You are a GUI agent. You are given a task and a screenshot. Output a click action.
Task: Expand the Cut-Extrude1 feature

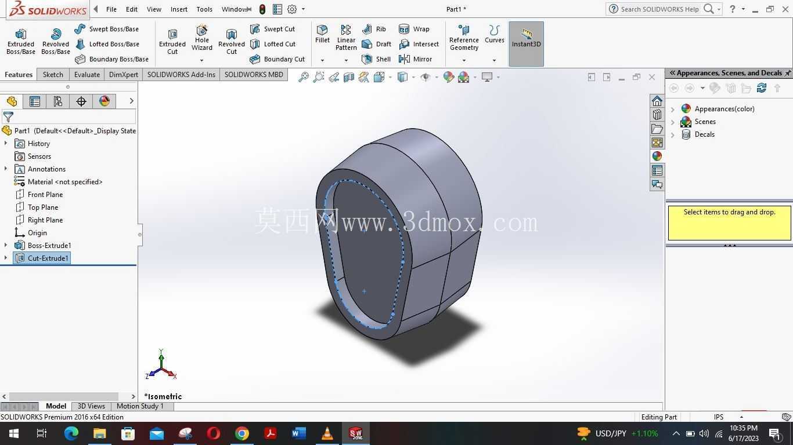(6, 258)
